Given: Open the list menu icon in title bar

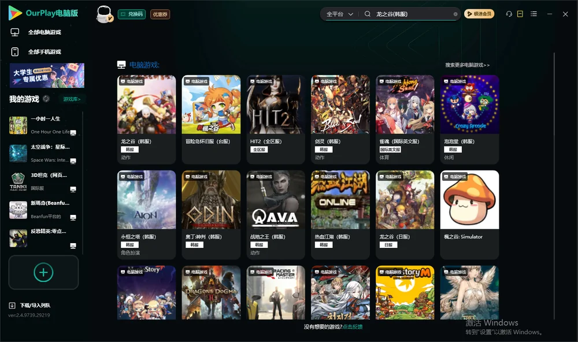Looking at the screenshot, I should pos(533,14).
